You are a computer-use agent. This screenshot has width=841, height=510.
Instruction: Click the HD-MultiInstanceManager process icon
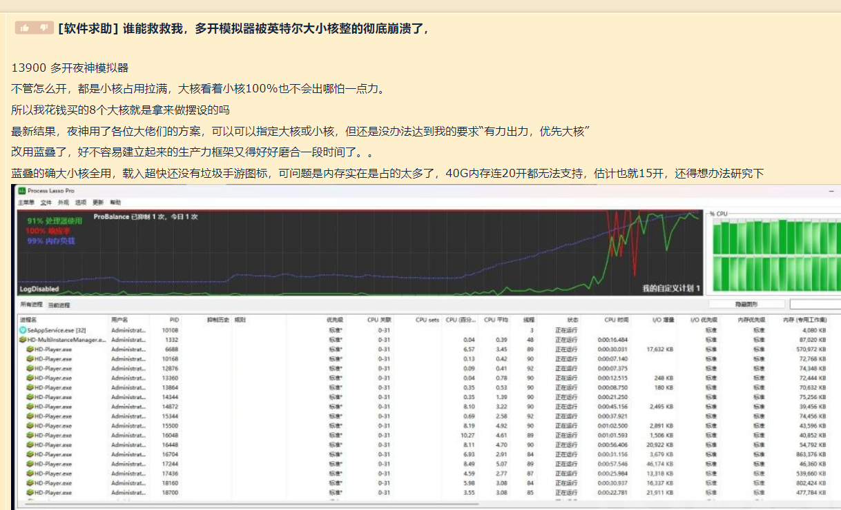click(23, 340)
